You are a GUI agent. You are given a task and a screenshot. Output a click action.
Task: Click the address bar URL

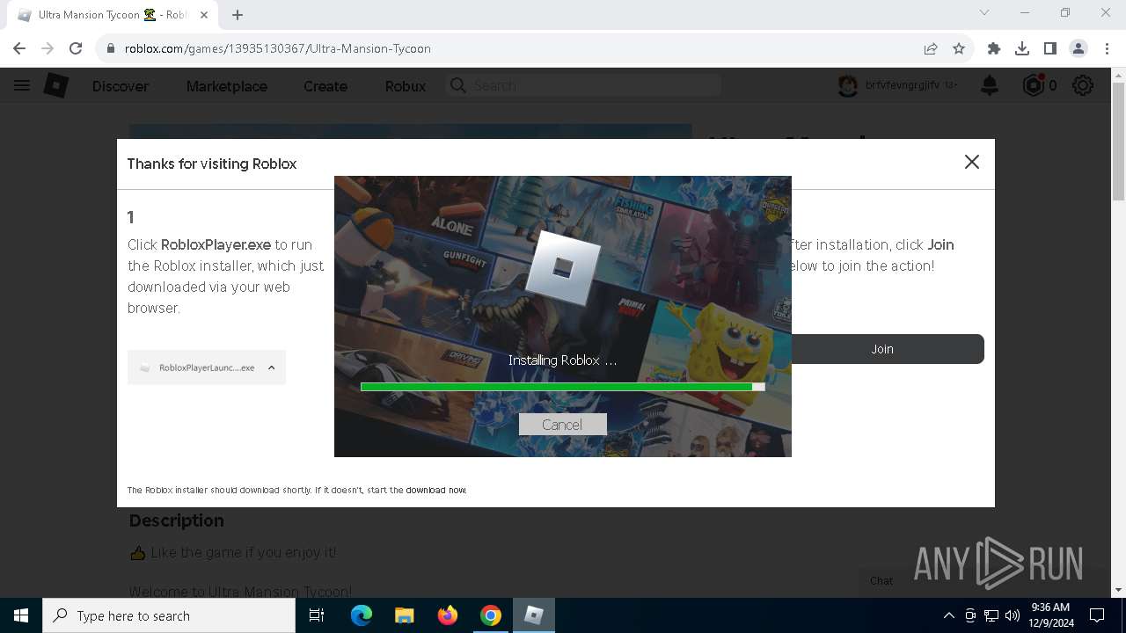tap(278, 48)
